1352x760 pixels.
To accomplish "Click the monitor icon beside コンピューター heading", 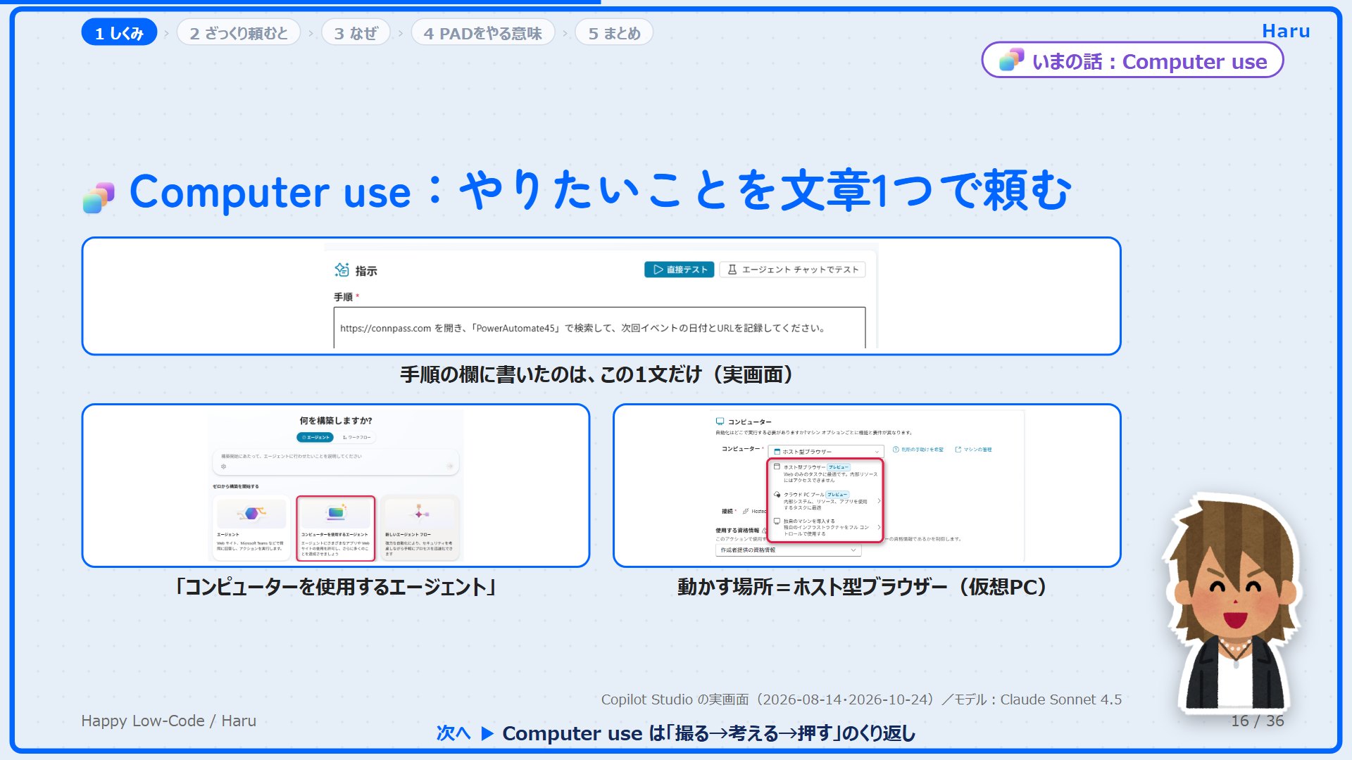I will click(x=720, y=422).
